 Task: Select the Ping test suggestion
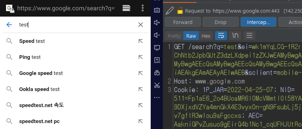tap(75, 57)
